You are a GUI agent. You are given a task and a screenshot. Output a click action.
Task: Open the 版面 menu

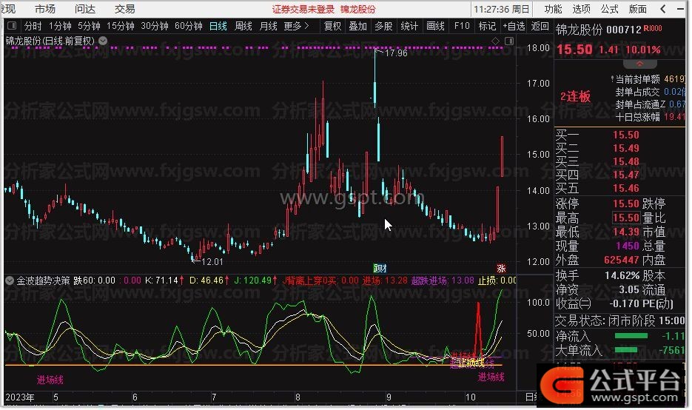[638, 9]
